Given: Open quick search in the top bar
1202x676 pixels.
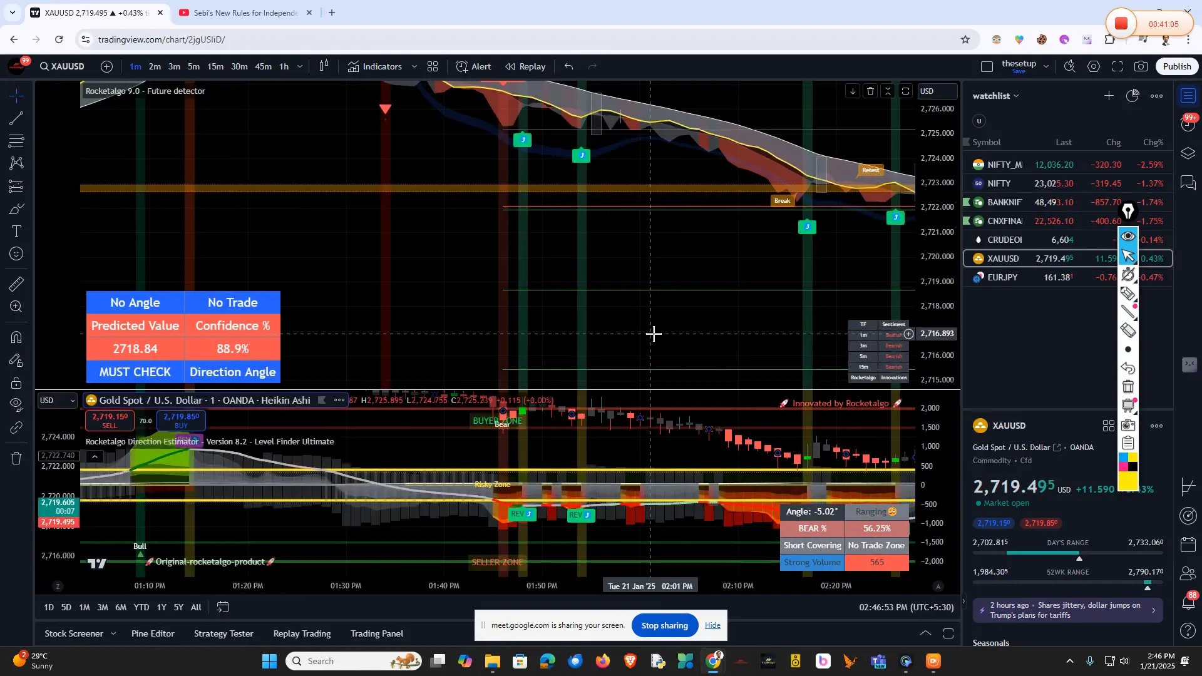Looking at the screenshot, I should 1070,66.
